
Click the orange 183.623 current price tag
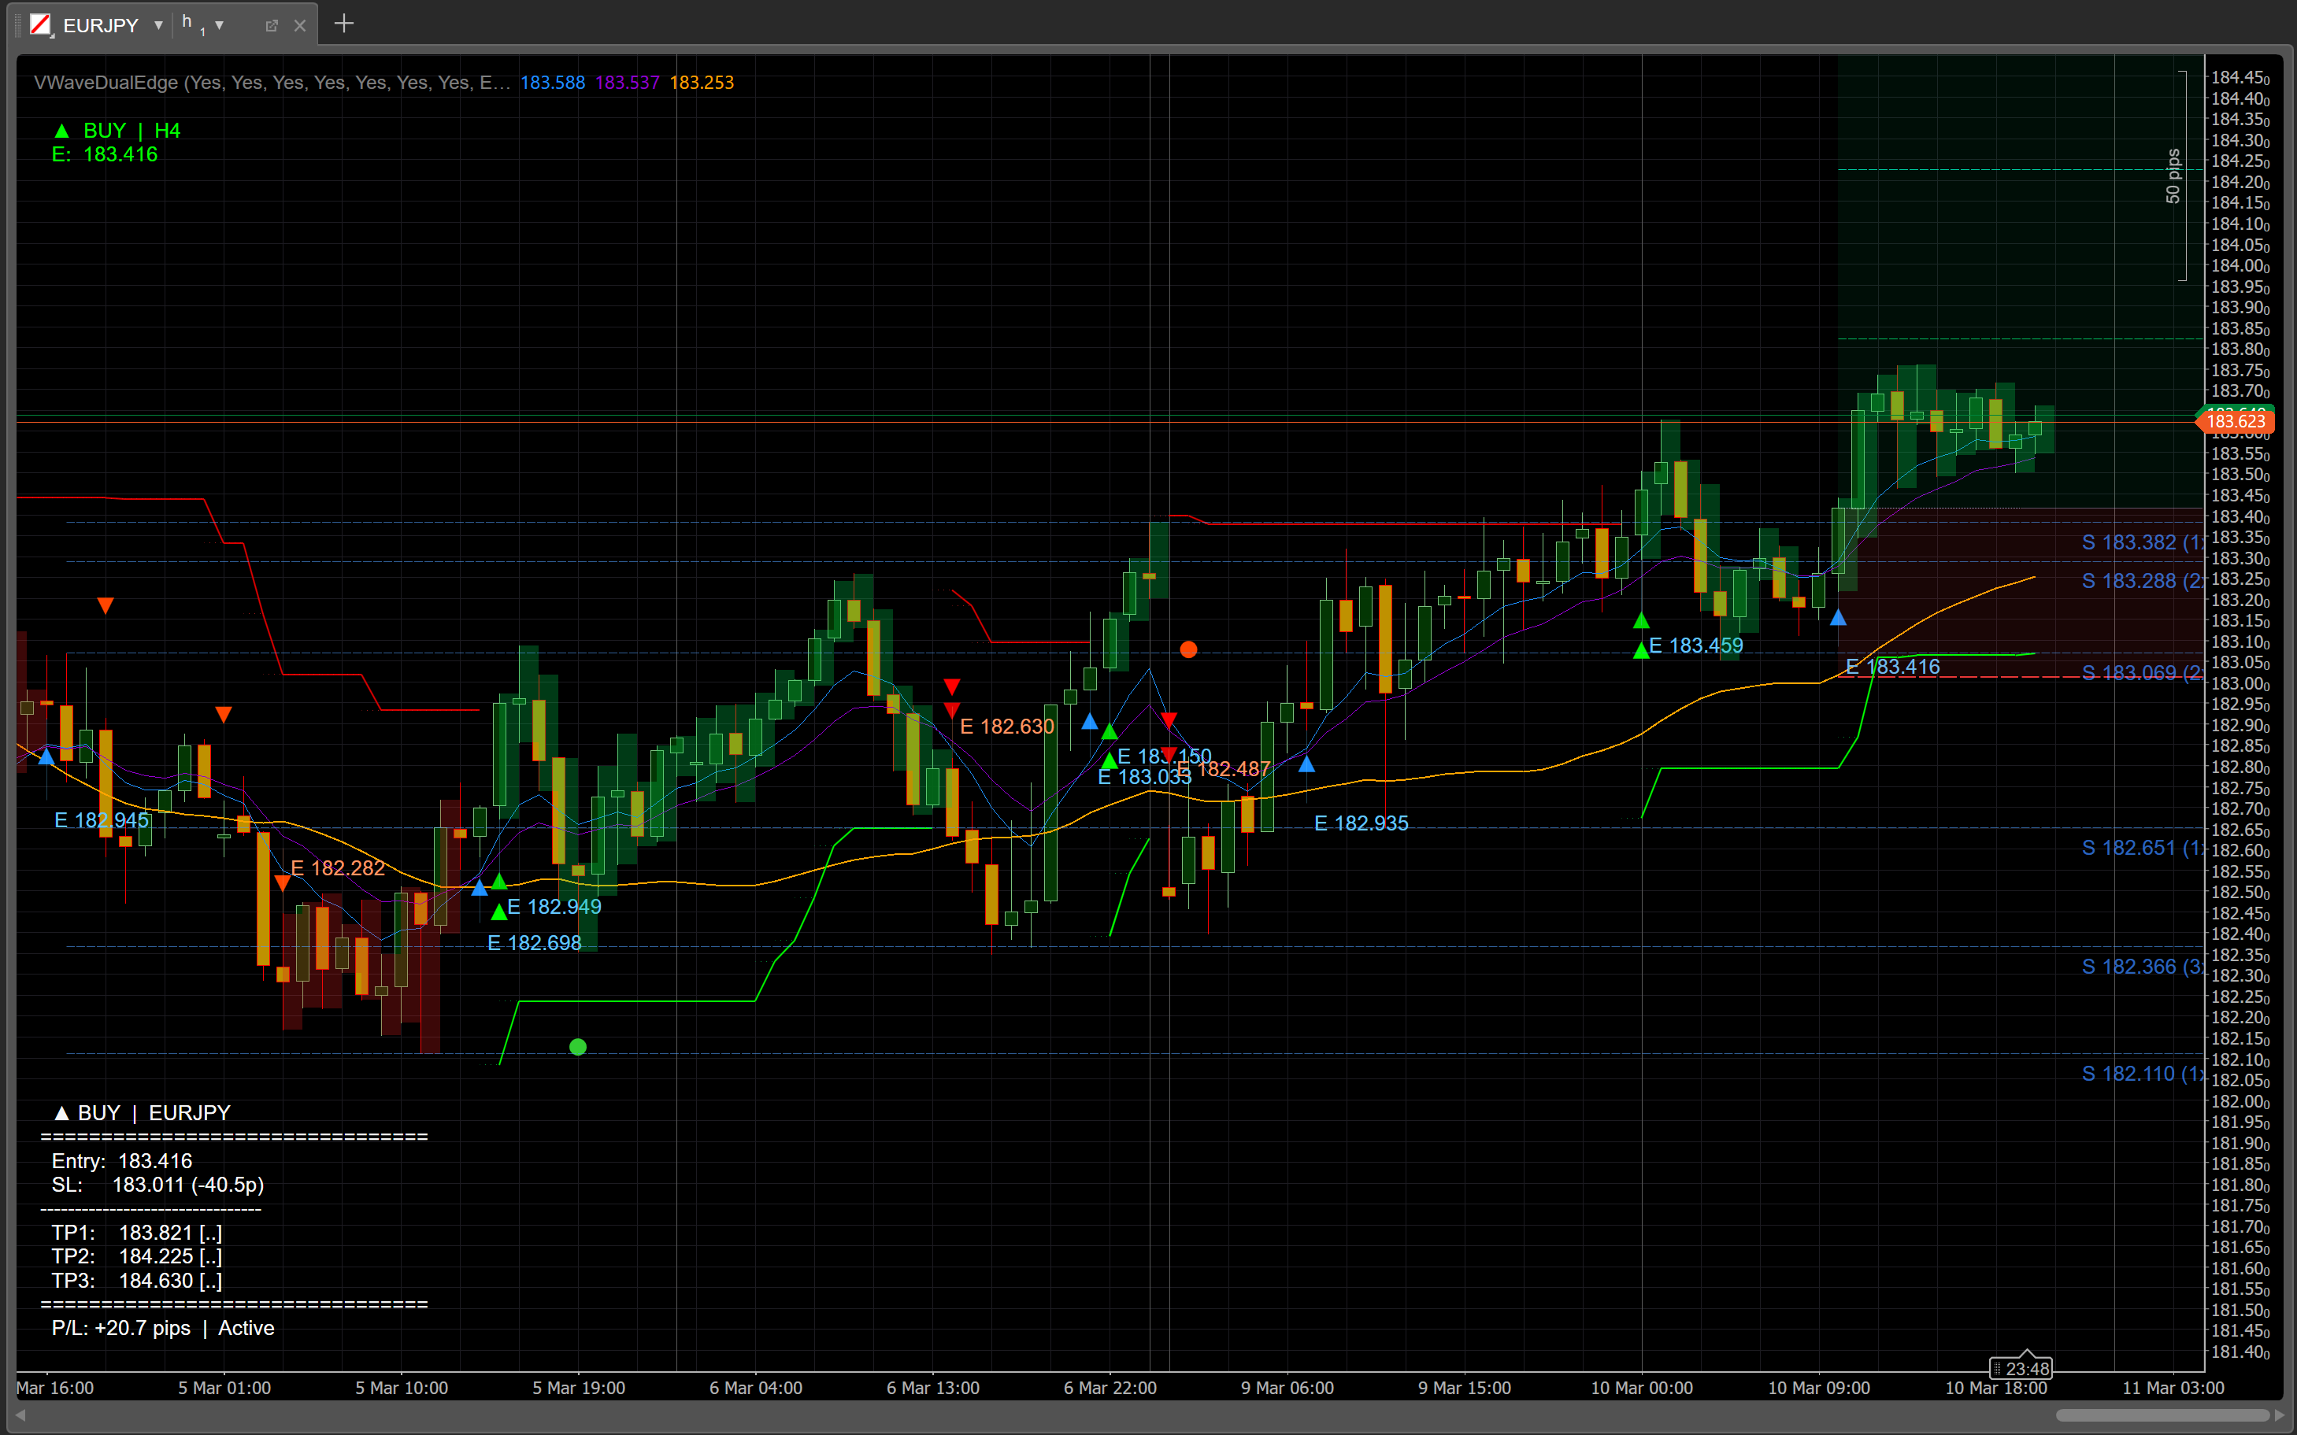2236,421
